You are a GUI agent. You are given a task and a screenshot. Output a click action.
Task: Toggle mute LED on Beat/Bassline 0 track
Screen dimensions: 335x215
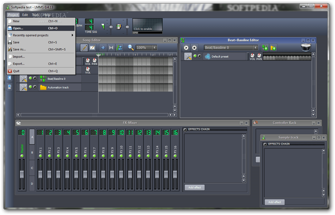tap(30, 78)
